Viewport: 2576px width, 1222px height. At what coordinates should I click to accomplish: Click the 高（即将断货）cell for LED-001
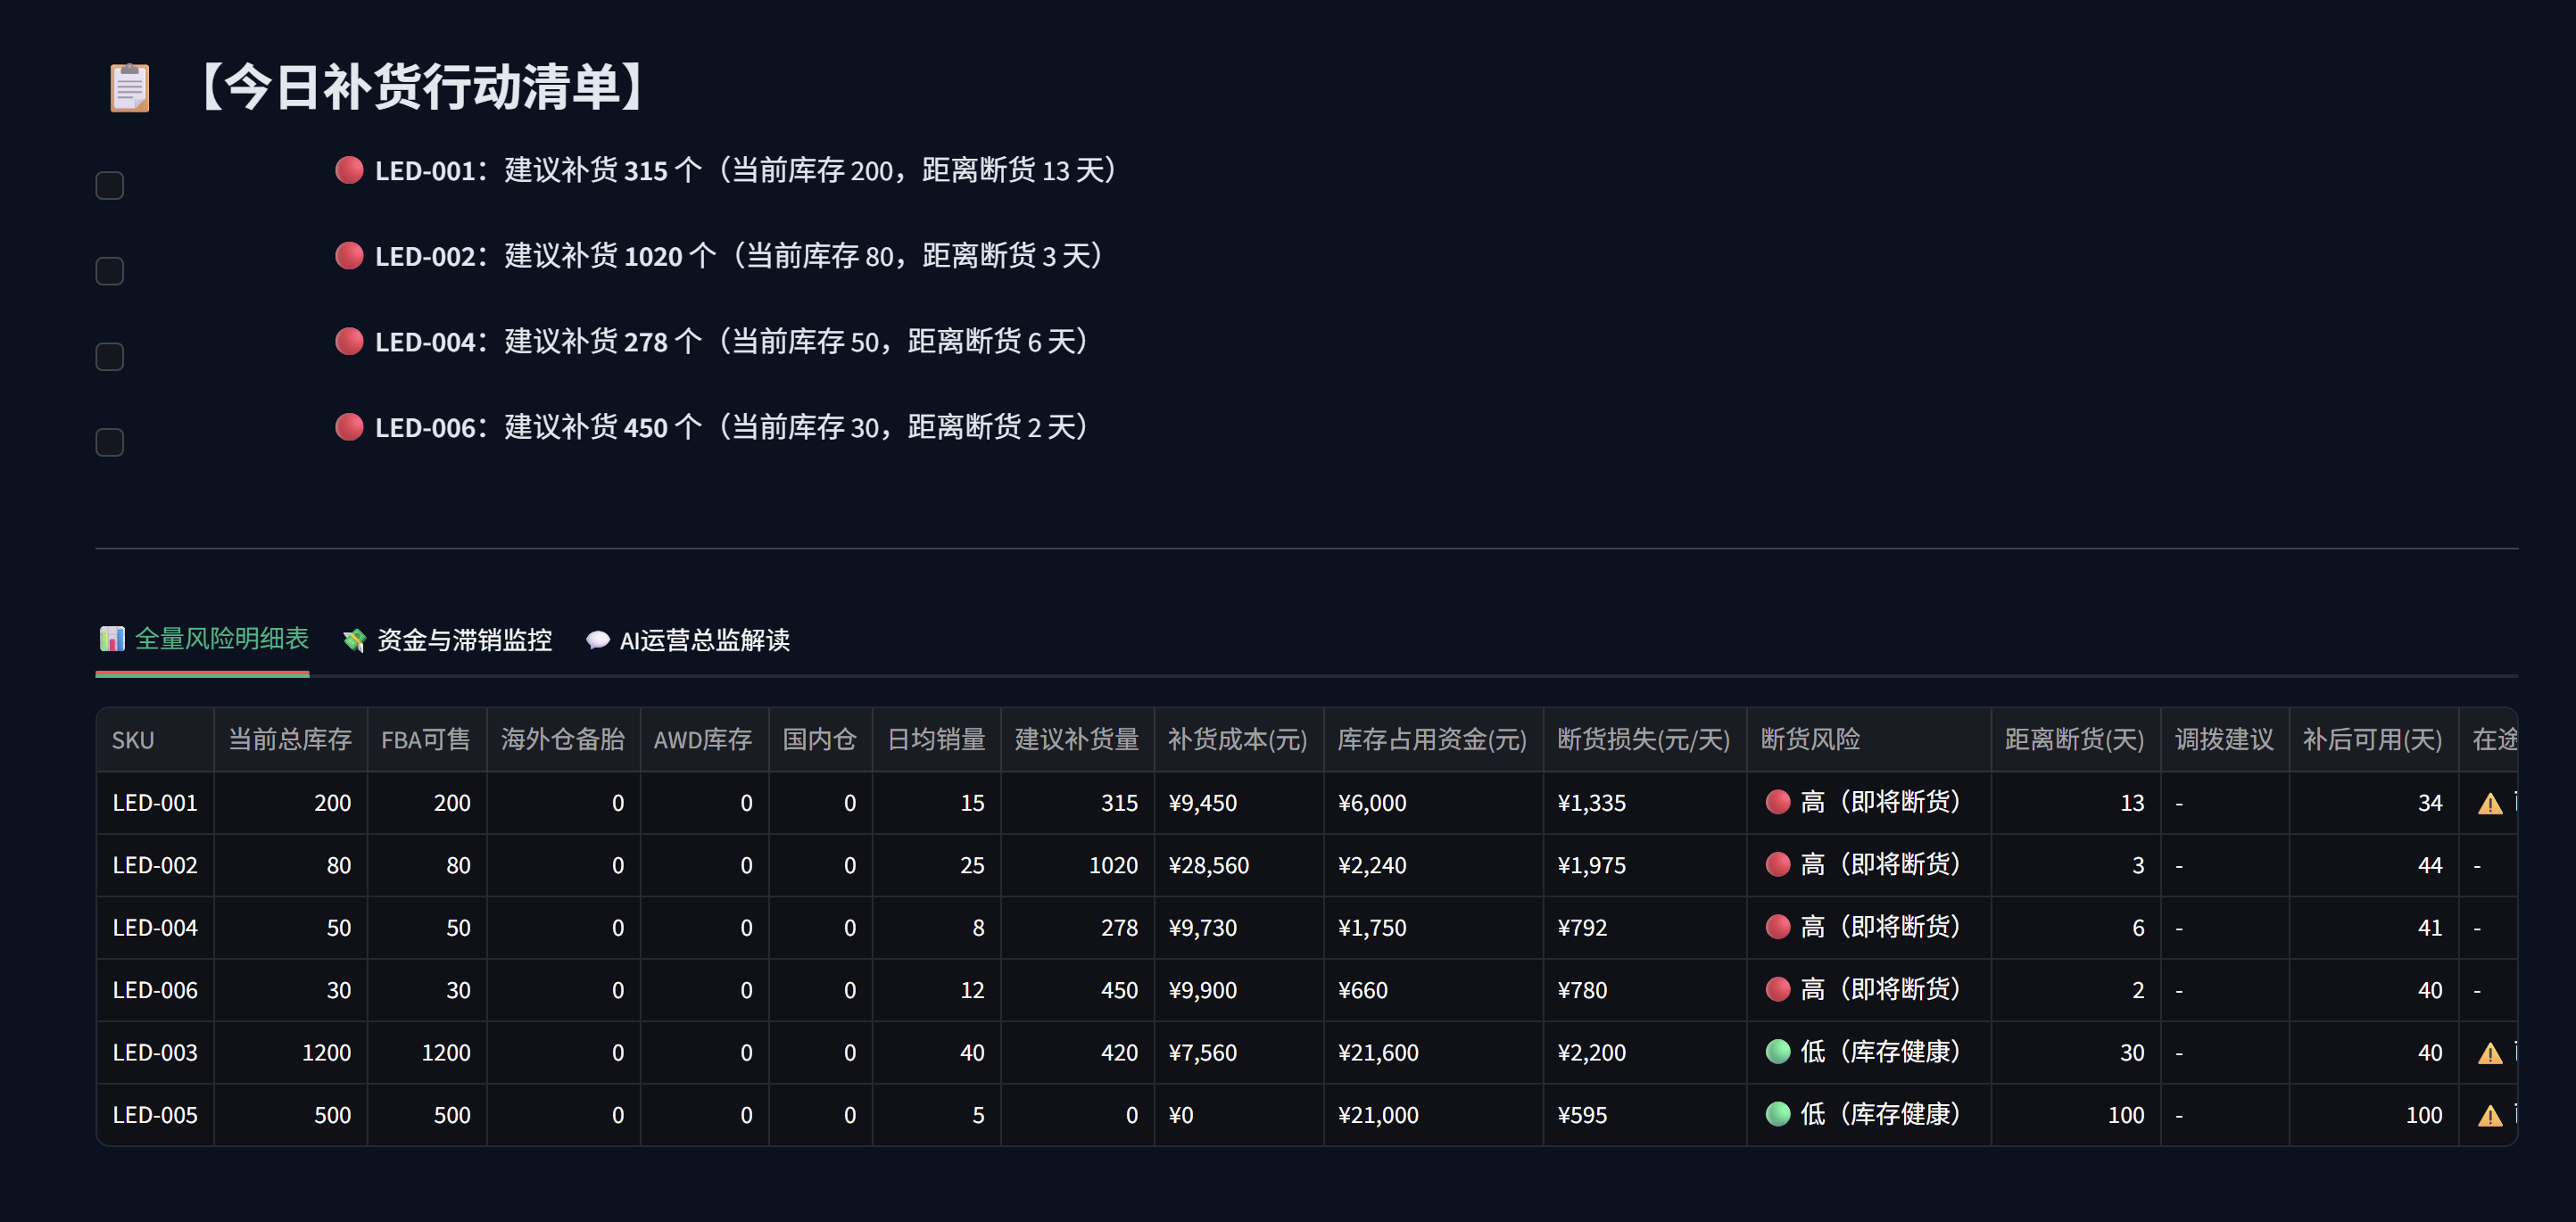click(1868, 803)
